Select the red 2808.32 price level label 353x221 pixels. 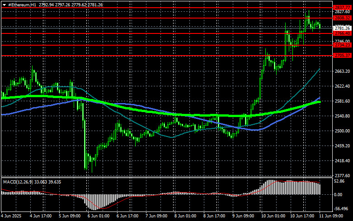pos(342,18)
